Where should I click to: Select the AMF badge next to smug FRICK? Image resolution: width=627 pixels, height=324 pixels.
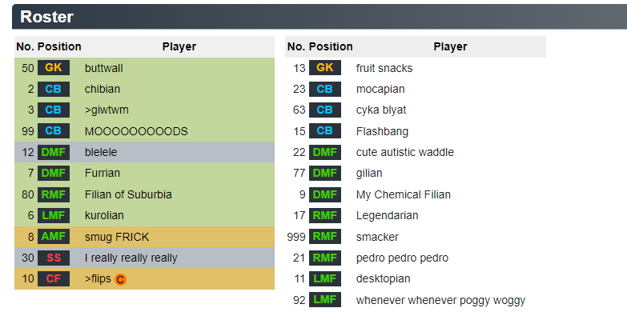(x=54, y=237)
